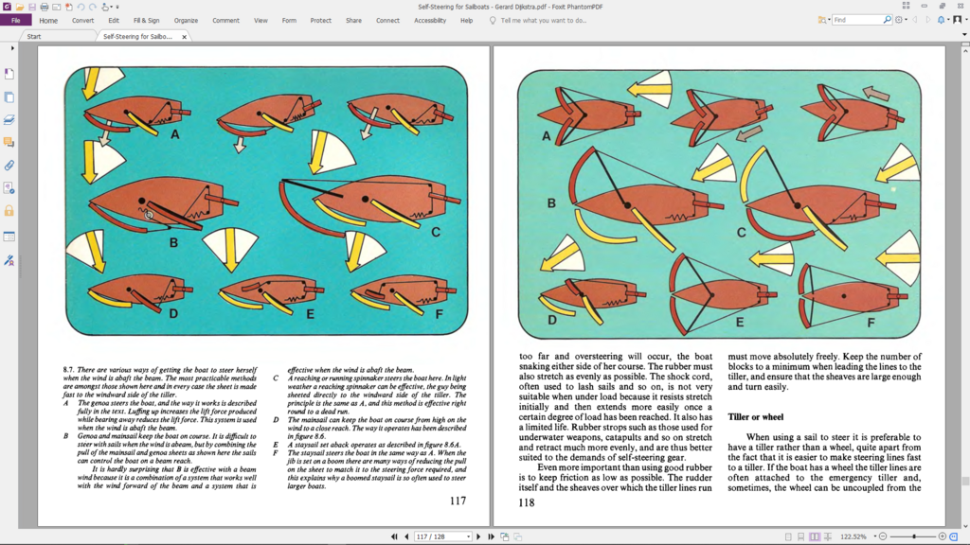
Task: Click the Print icon
Action: coord(44,7)
